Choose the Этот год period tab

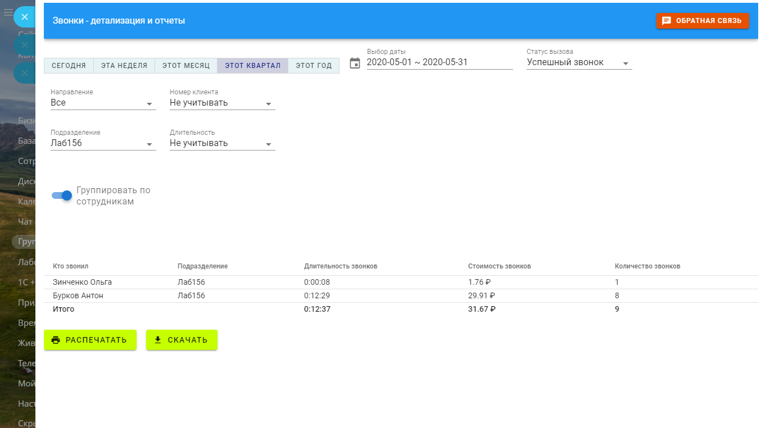pos(314,66)
